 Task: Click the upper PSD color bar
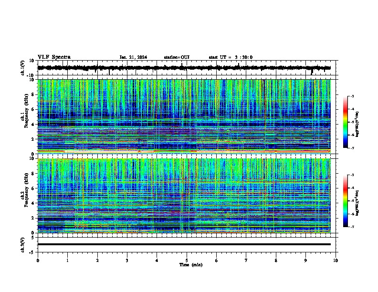[x=346, y=122]
